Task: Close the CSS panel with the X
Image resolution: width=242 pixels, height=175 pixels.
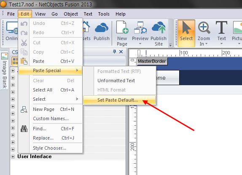Action: tap(121, 52)
